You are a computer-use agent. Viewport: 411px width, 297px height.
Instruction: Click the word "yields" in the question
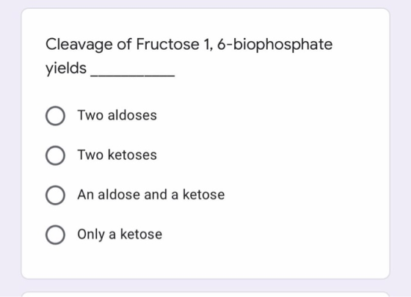[x=66, y=68]
